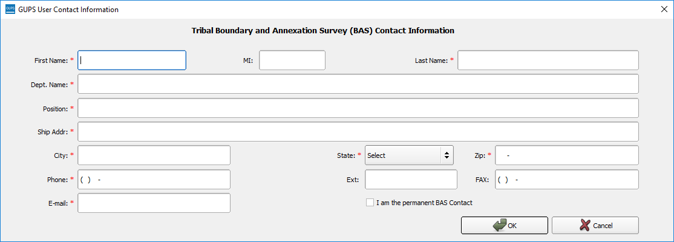Focus the Position input field
This screenshot has height=242, width=674.
point(358,108)
